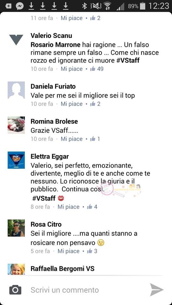Open the #VStaff hashtag in Valerio's comment
The image size is (172, 305).
click(127, 60)
